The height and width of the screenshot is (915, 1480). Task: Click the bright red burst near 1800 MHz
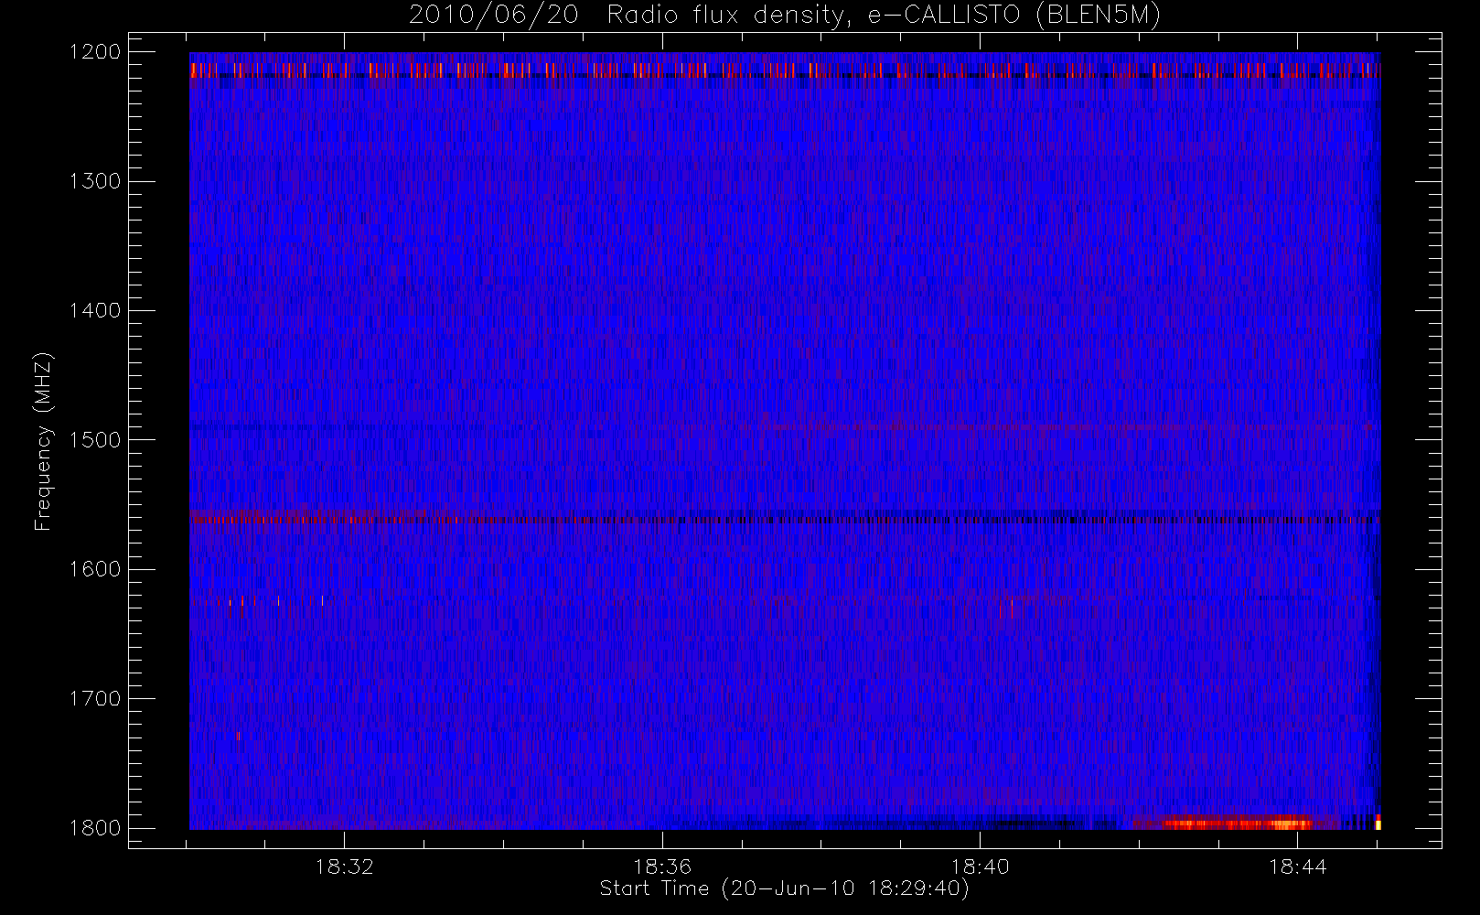(x=1235, y=823)
